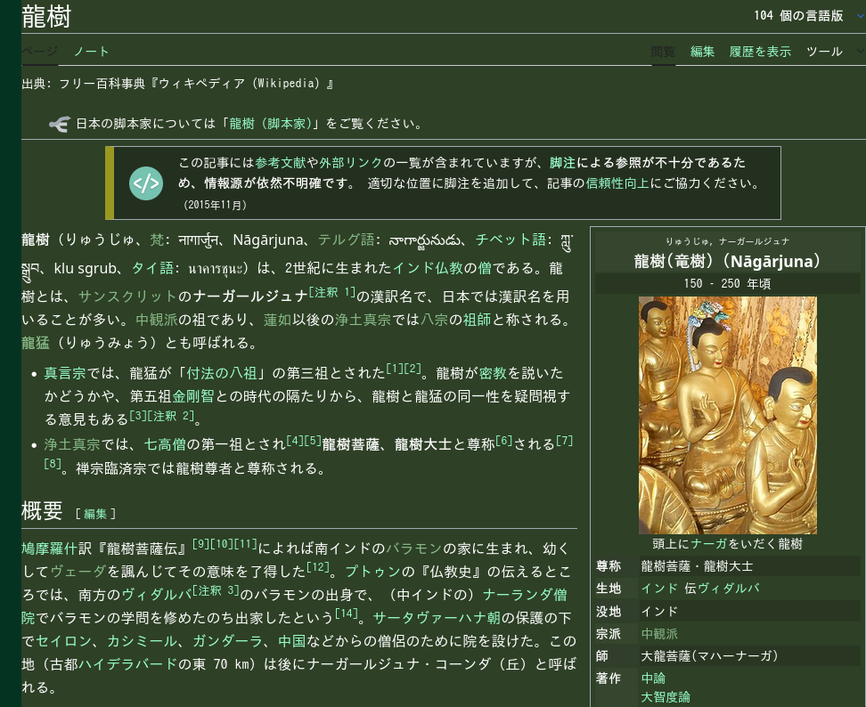Open the チベット語 link
The width and height of the screenshot is (866, 707).
(x=511, y=239)
